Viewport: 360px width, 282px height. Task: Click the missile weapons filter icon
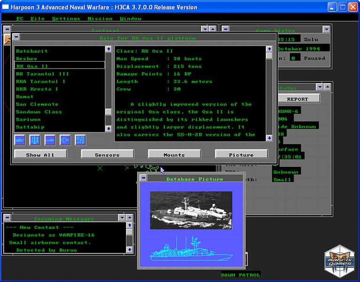[35, 140]
